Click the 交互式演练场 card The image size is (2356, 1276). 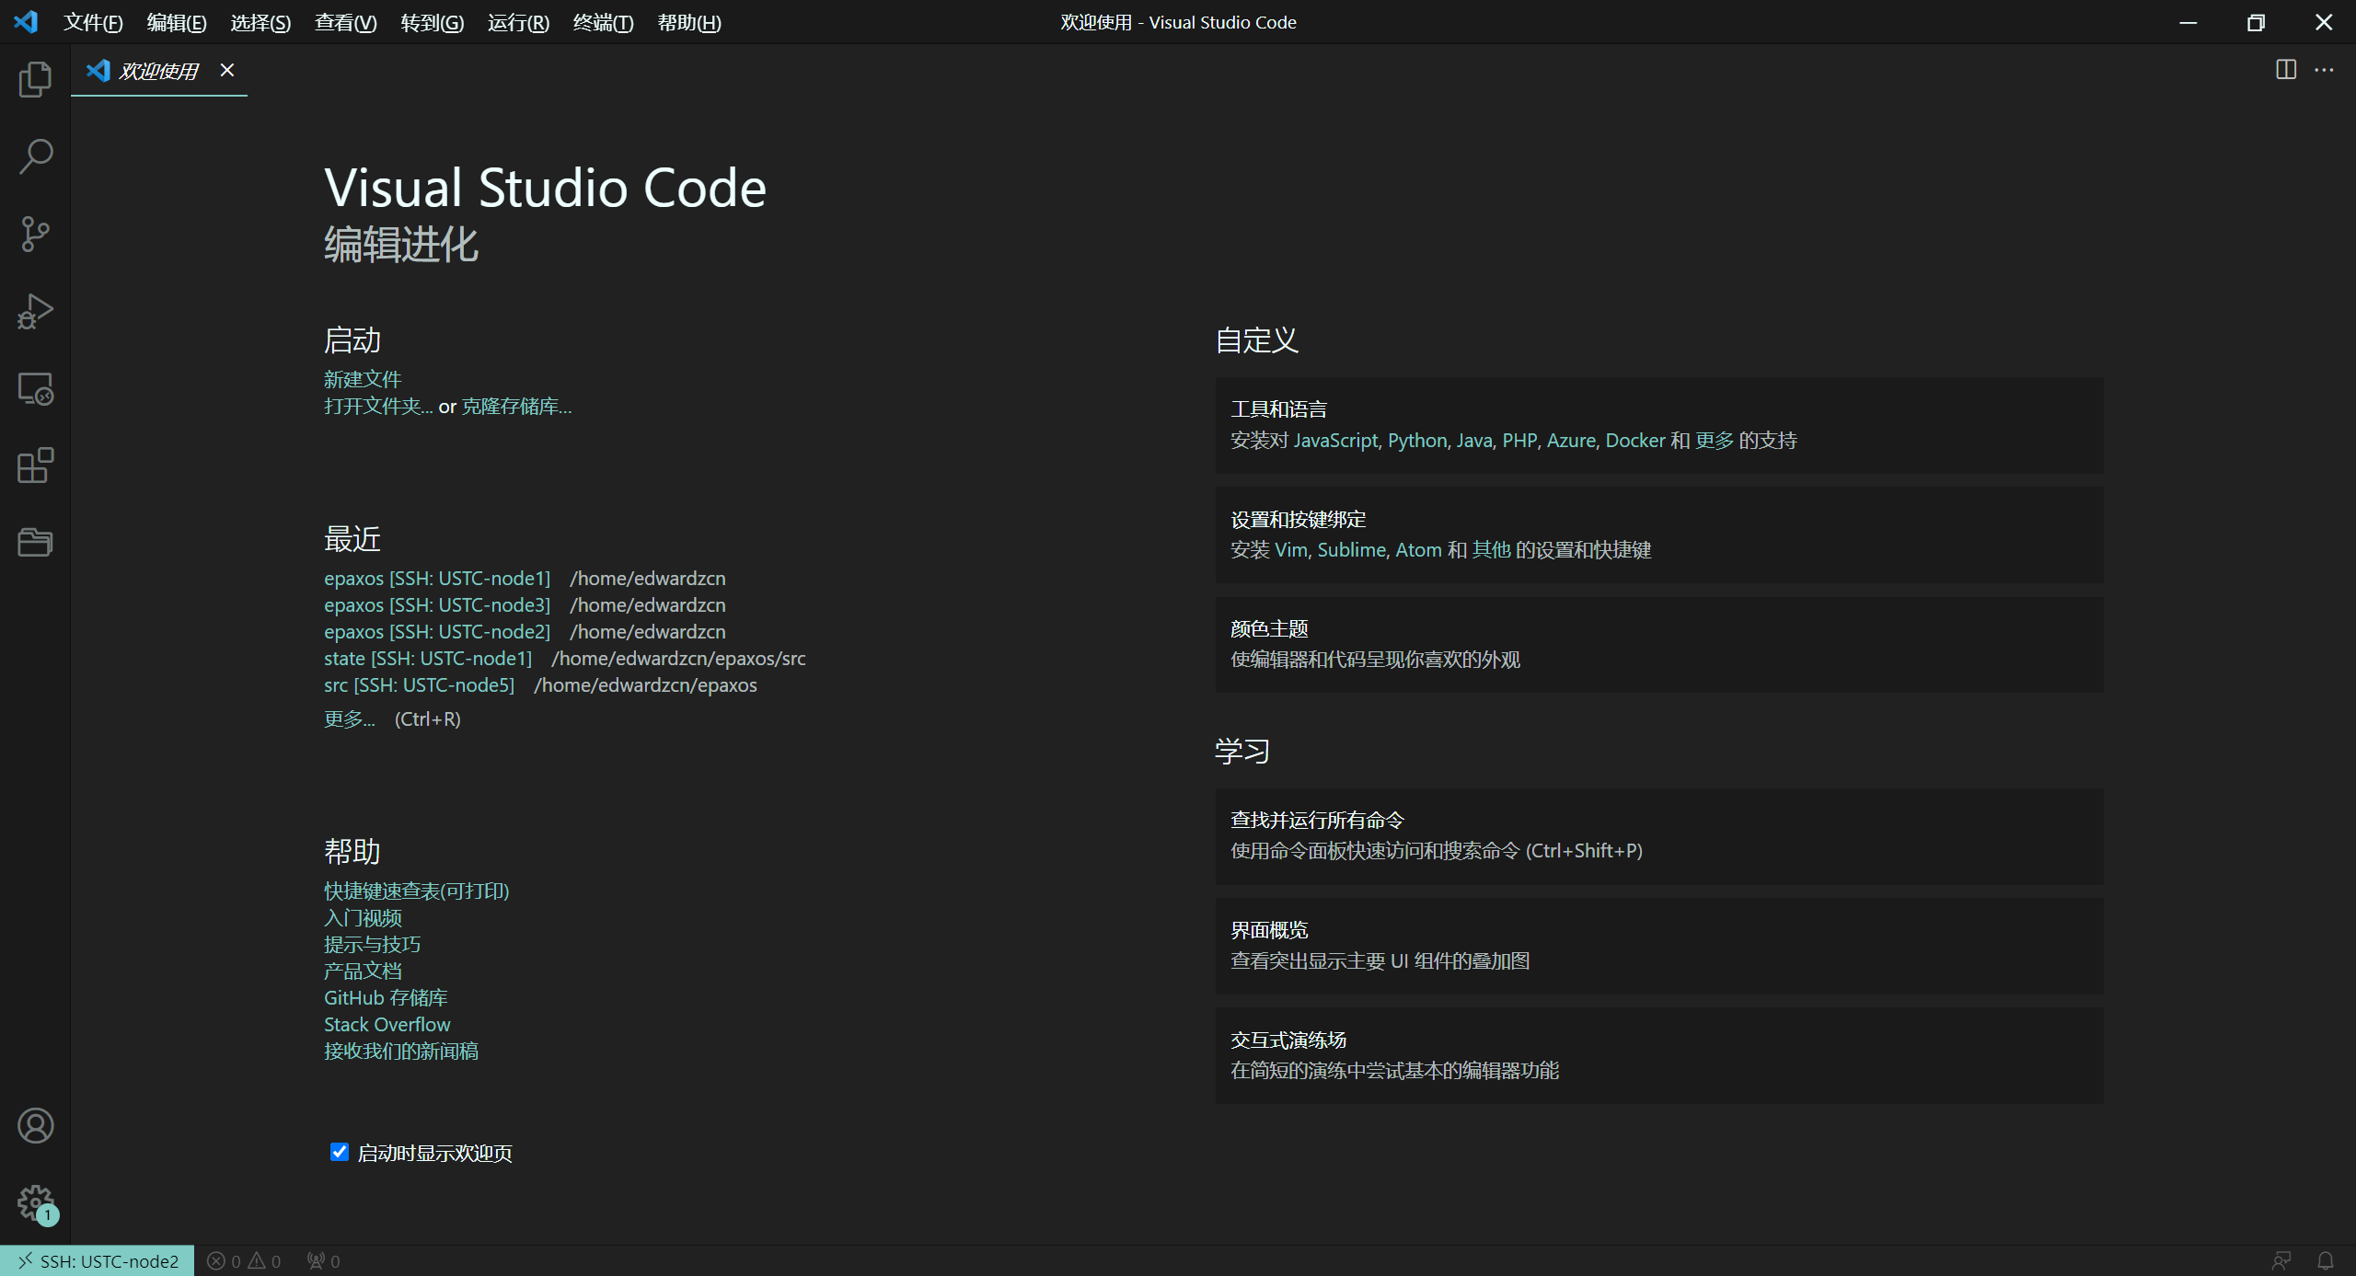[1659, 1055]
